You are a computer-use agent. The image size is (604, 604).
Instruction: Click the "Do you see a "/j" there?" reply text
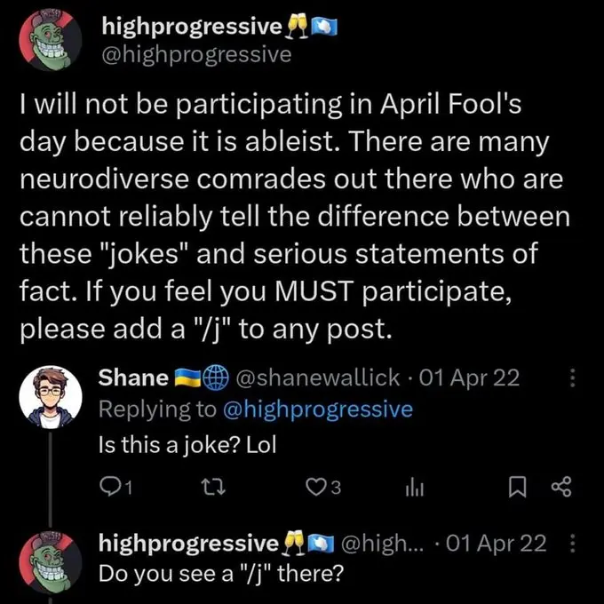click(220, 573)
